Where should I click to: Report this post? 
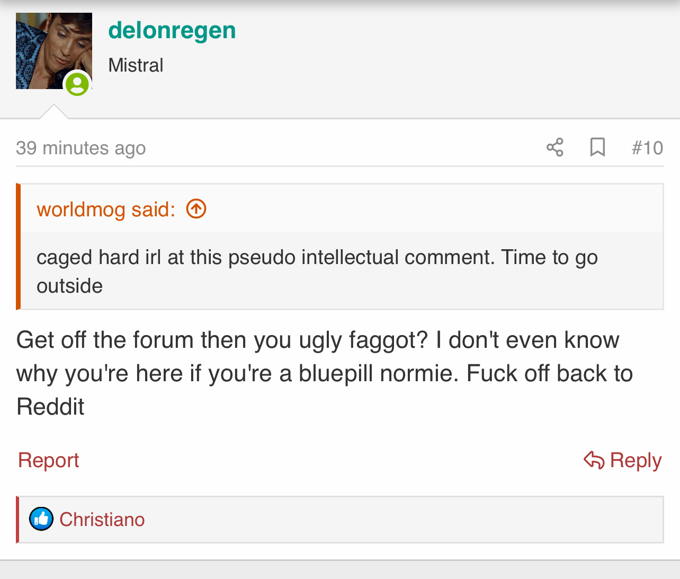click(48, 460)
